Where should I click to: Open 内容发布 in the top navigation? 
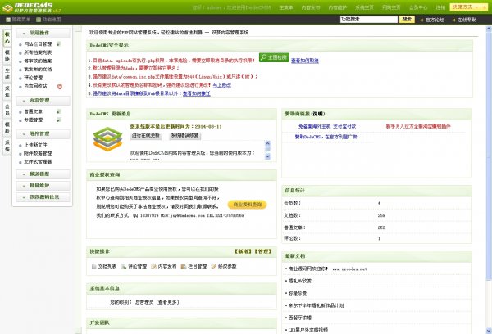(311, 7)
